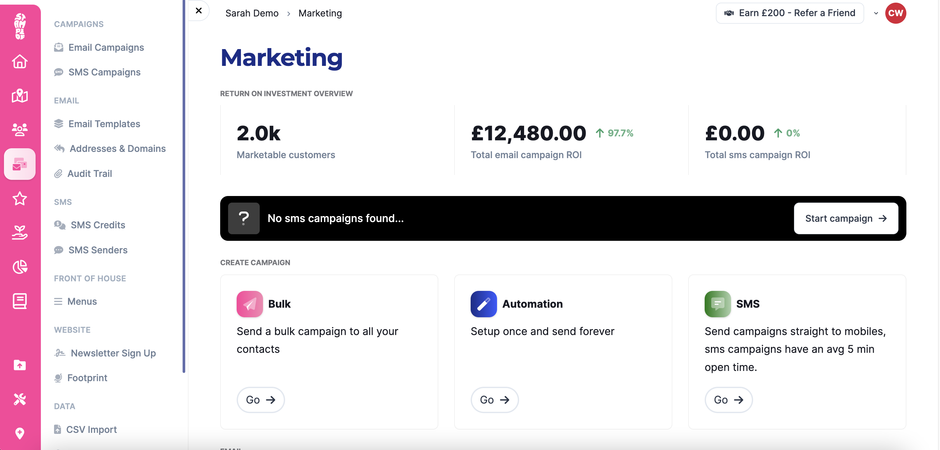Click the map location sidebar icon

tap(20, 96)
